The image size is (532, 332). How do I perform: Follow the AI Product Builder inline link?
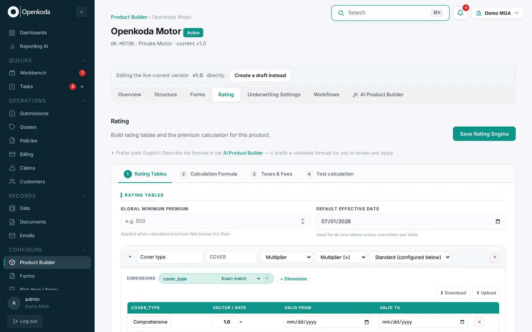click(243, 153)
